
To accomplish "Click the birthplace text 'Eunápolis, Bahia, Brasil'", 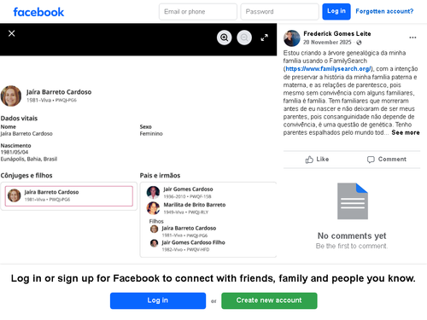I will (29, 159).
